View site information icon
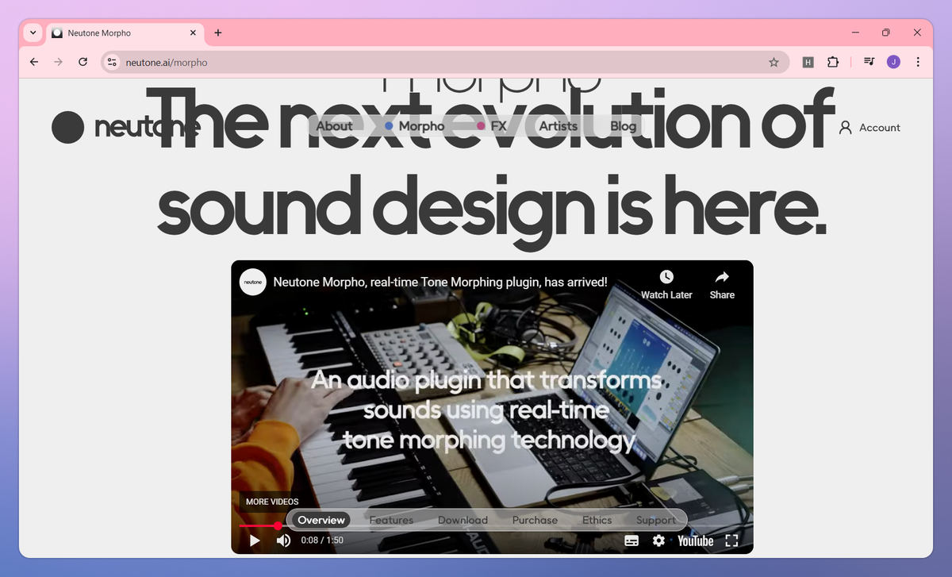The width and height of the screenshot is (952, 577). (x=112, y=62)
